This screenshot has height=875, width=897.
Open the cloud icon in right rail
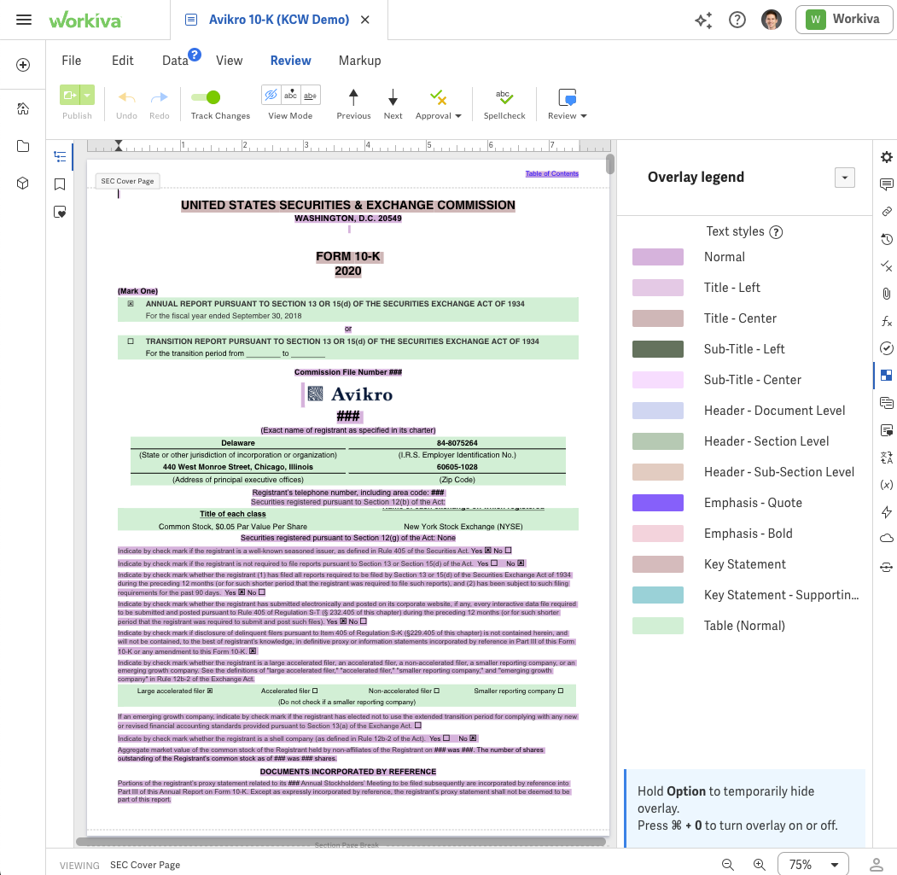[886, 539]
